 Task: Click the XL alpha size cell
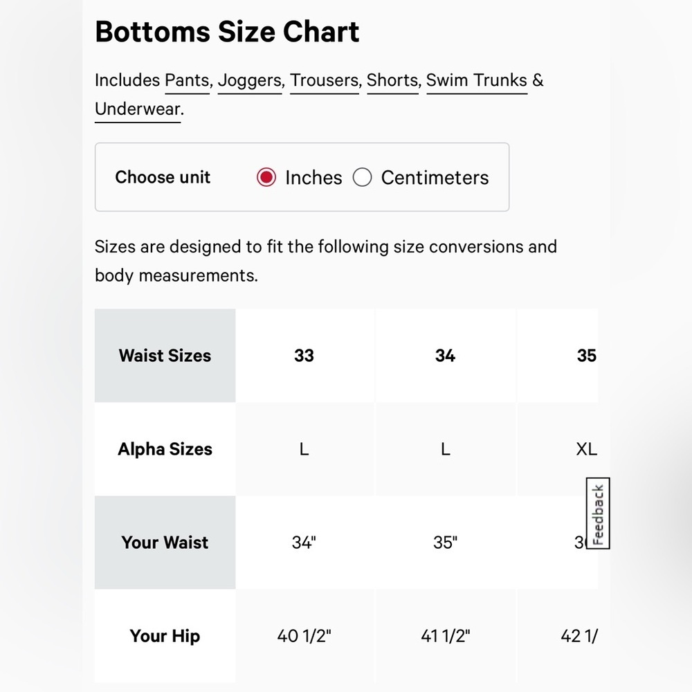tap(558, 449)
